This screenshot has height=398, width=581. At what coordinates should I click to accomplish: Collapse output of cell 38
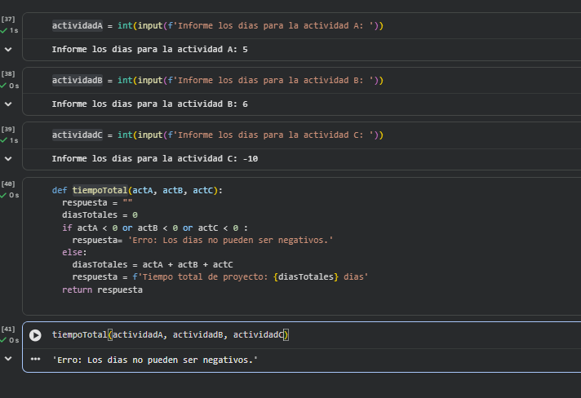[x=8, y=104]
